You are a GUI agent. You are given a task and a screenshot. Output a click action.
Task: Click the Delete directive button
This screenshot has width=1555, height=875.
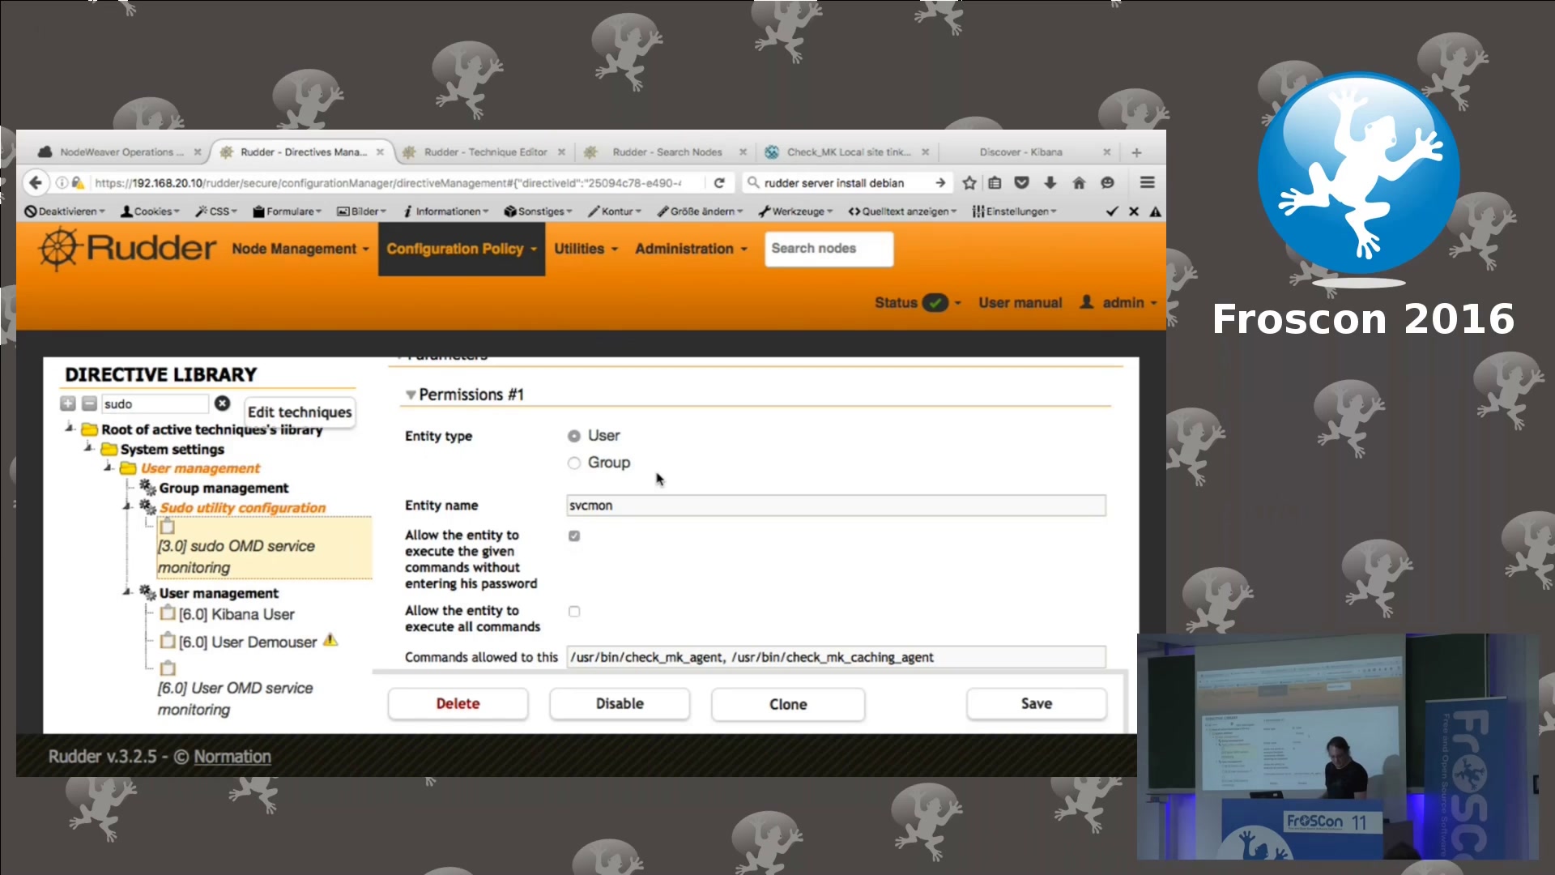point(458,703)
